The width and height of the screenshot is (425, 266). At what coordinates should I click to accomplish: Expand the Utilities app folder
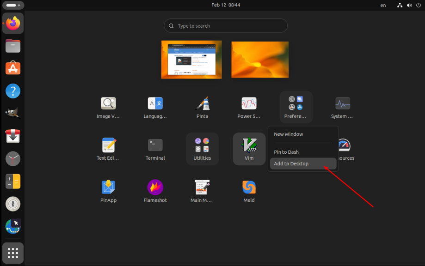202,149
